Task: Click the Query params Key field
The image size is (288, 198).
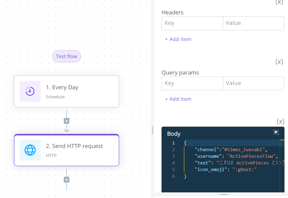Action: [x=192, y=83]
